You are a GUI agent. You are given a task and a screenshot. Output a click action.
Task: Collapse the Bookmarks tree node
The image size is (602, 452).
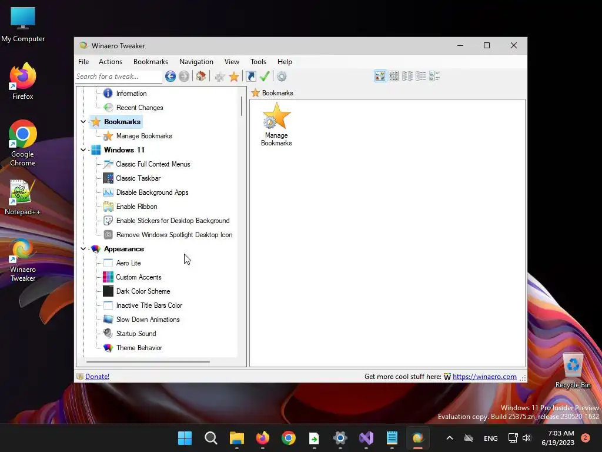point(83,122)
